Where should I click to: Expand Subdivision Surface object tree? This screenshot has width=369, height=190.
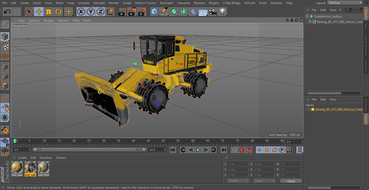click(307, 16)
